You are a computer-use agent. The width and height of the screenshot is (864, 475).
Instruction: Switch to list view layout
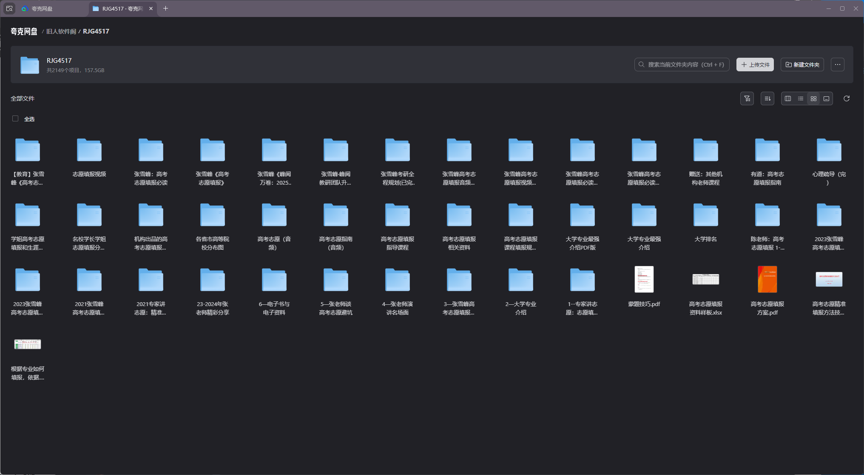(801, 98)
